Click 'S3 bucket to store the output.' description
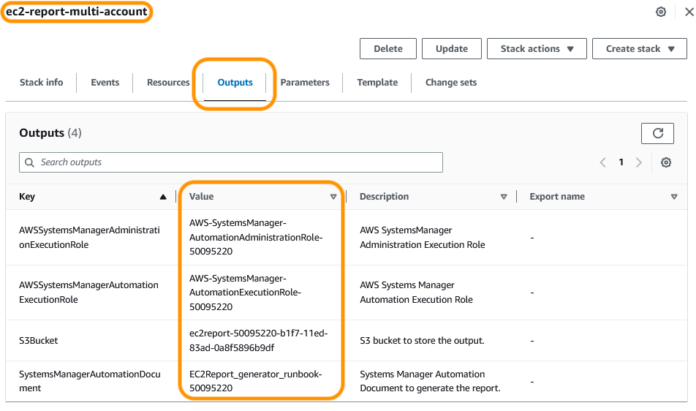The width and height of the screenshot is (696, 411). [x=422, y=341]
